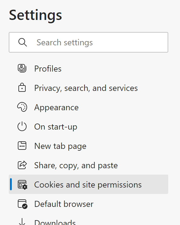Click the Profiles icon in sidebar
The height and width of the screenshot is (225, 180).
(22, 68)
